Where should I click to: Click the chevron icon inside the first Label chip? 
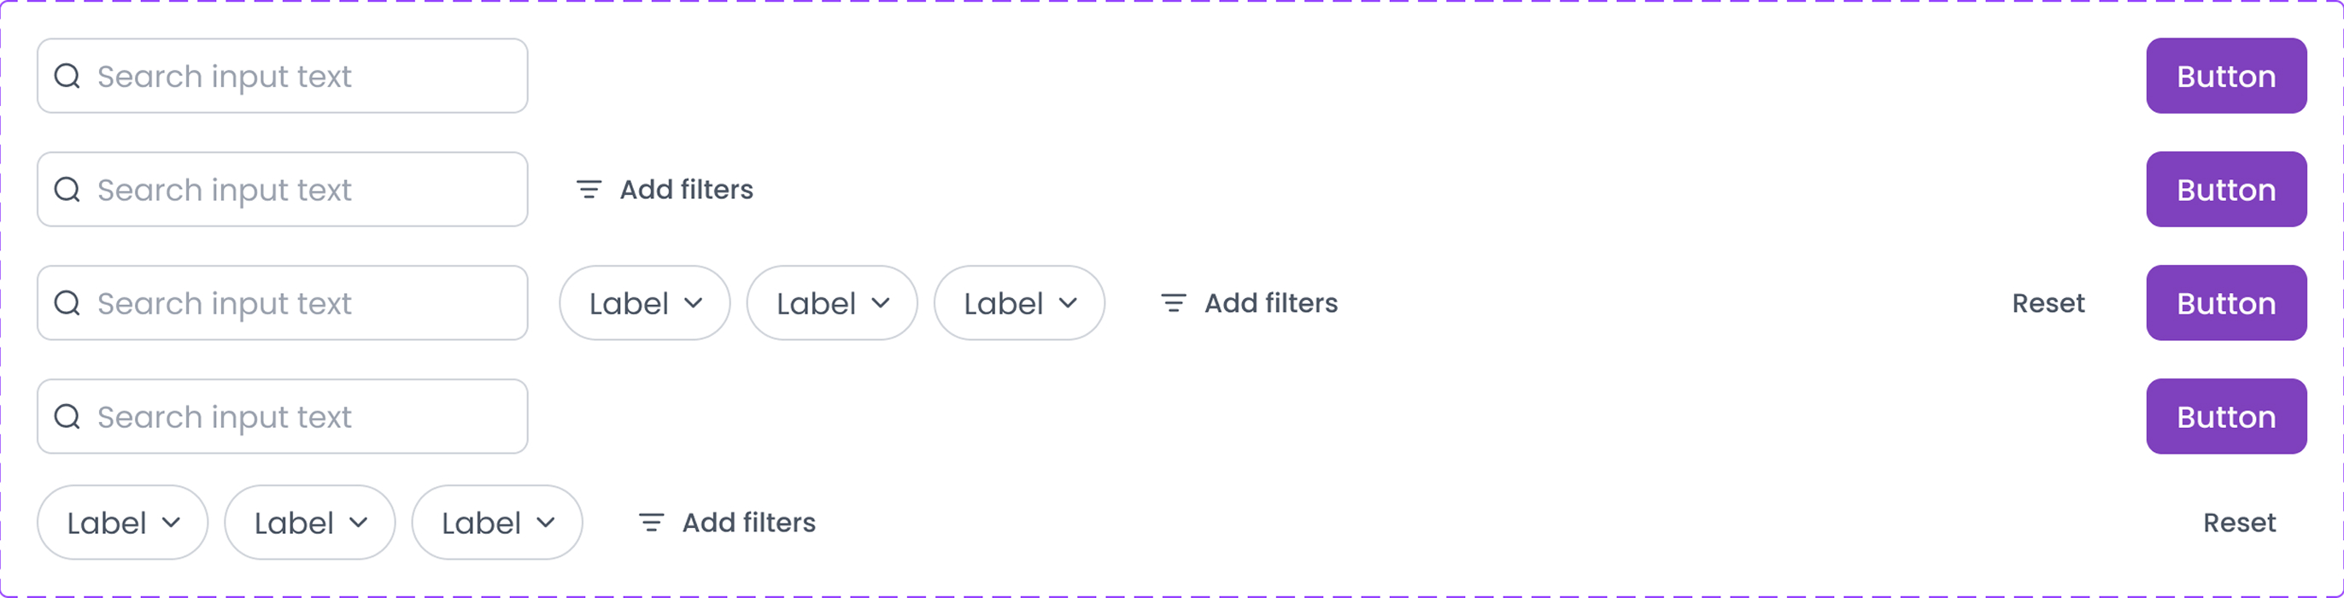click(x=696, y=303)
